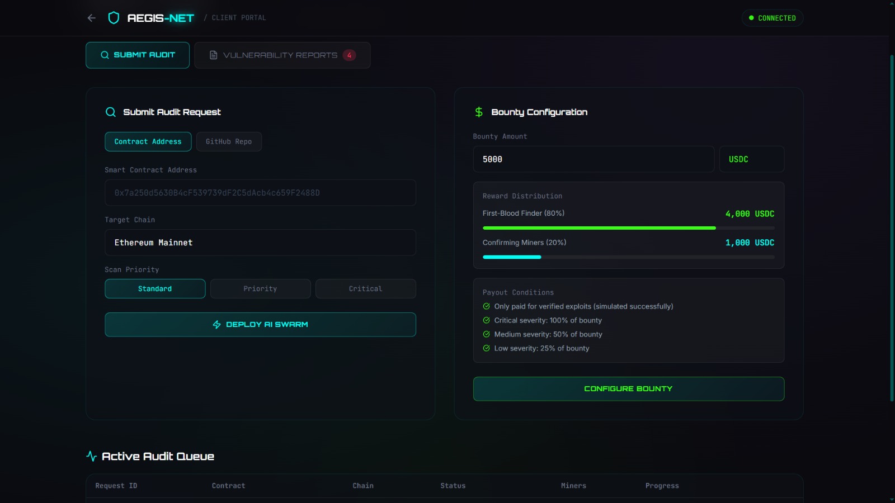The image size is (895, 503).
Task: Open the Submit Audit tab
Action: 138,55
